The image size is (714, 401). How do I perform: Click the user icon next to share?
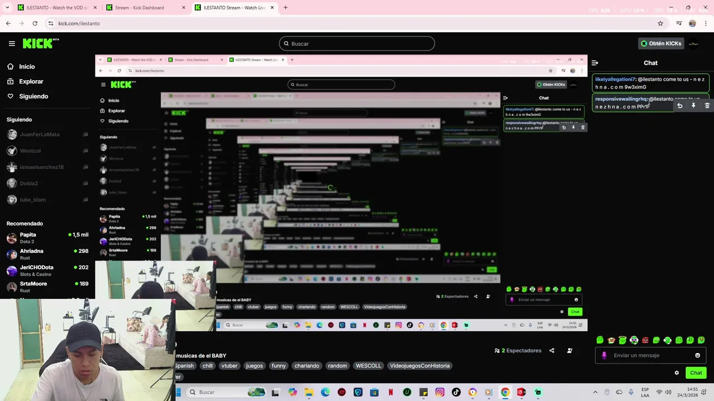(x=570, y=351)
